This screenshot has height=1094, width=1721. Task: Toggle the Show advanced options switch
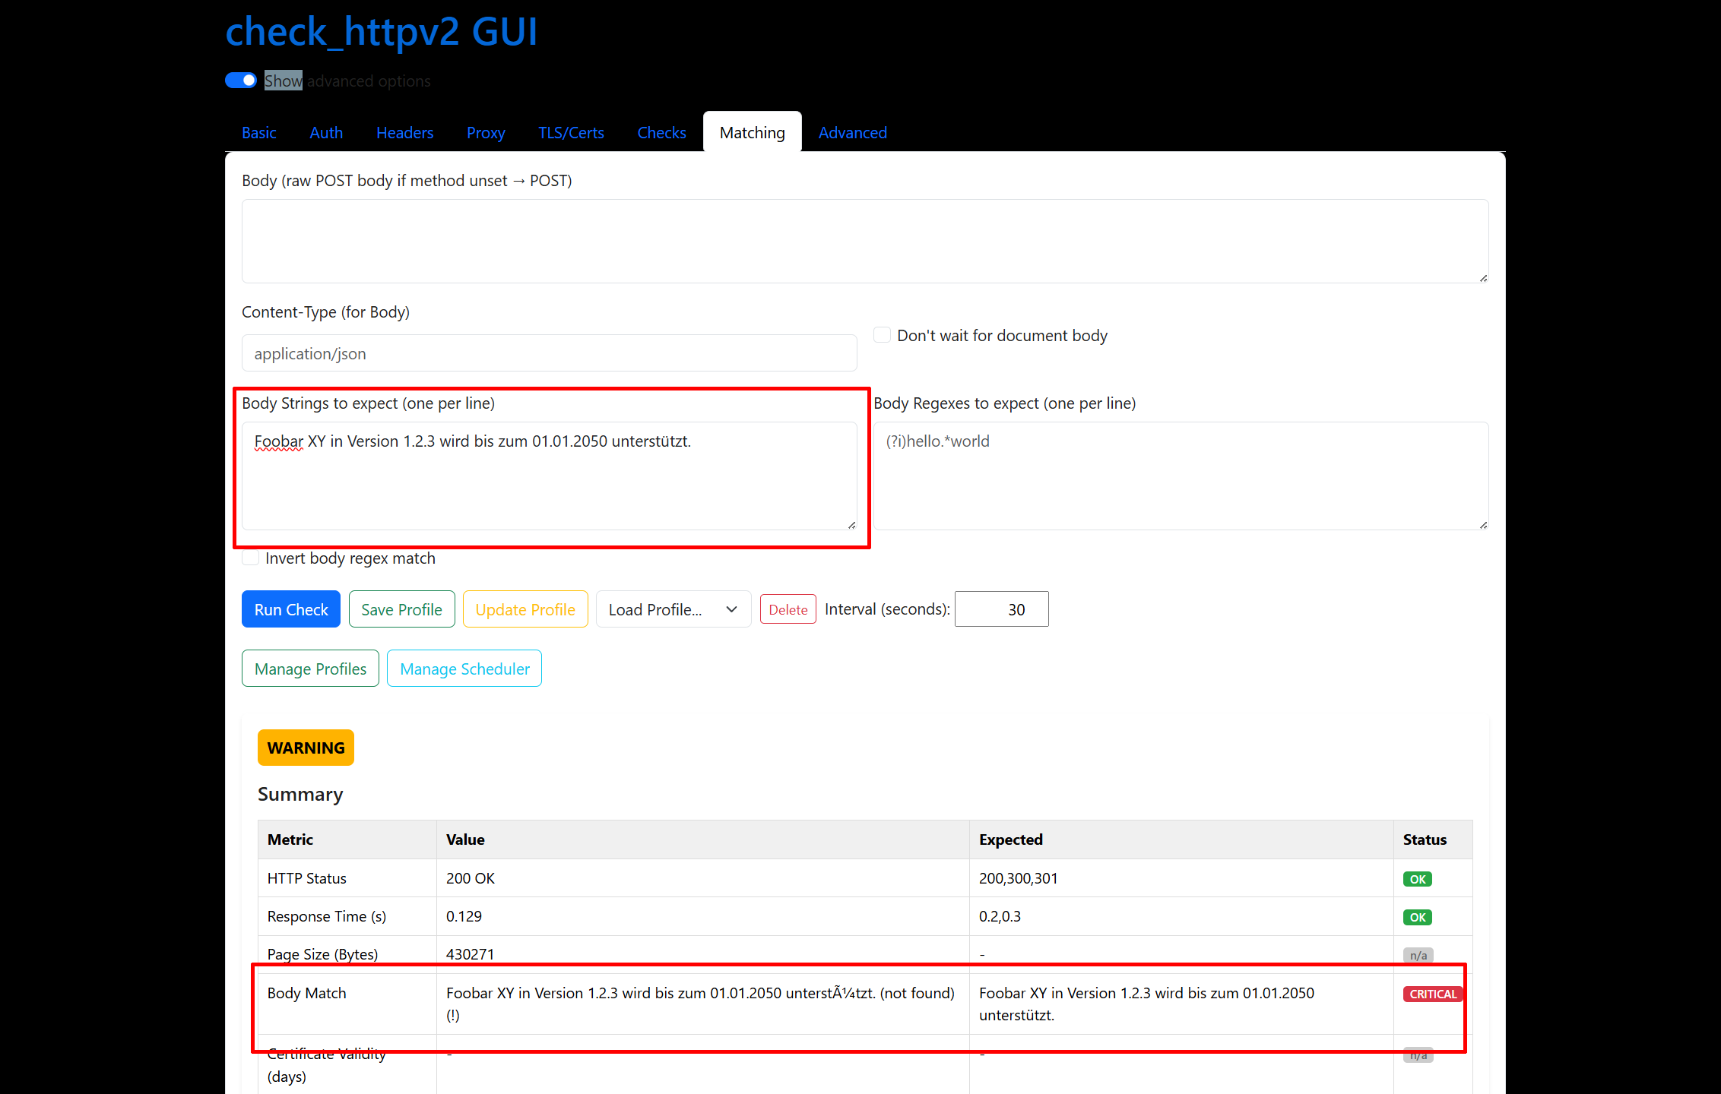pyautogui.click(x=241, y=81)
